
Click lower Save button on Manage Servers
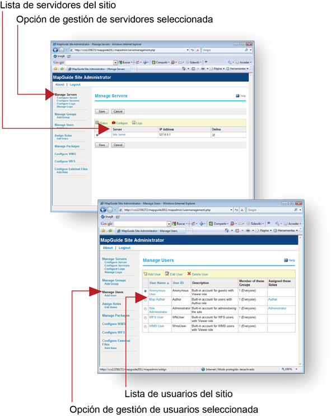[x=102, y=145]
